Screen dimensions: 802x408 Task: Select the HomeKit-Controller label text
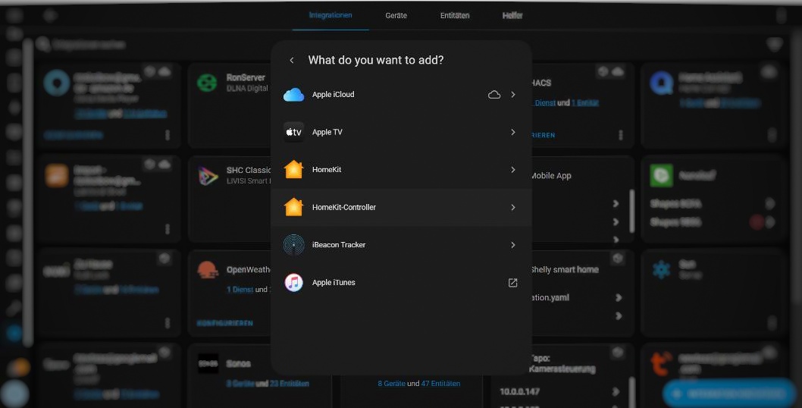343,207
